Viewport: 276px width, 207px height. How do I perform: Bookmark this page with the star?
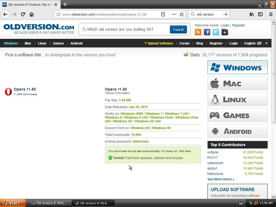tap(182, 14)
